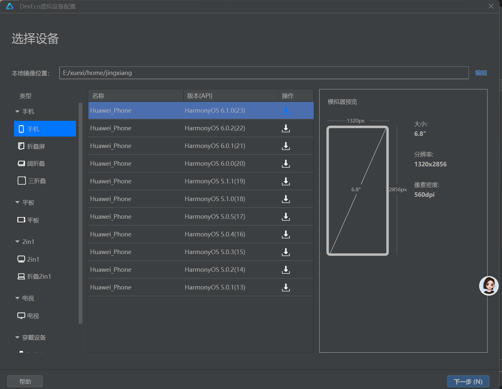Proceed with the 下一步 (N) button
This screenshot has width=502, height=389.
click(x=468, y=381)
